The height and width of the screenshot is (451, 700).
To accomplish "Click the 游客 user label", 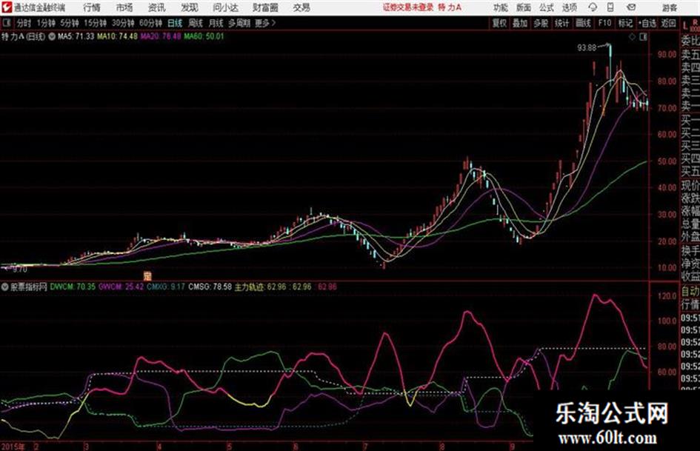I will pos(670,7).
